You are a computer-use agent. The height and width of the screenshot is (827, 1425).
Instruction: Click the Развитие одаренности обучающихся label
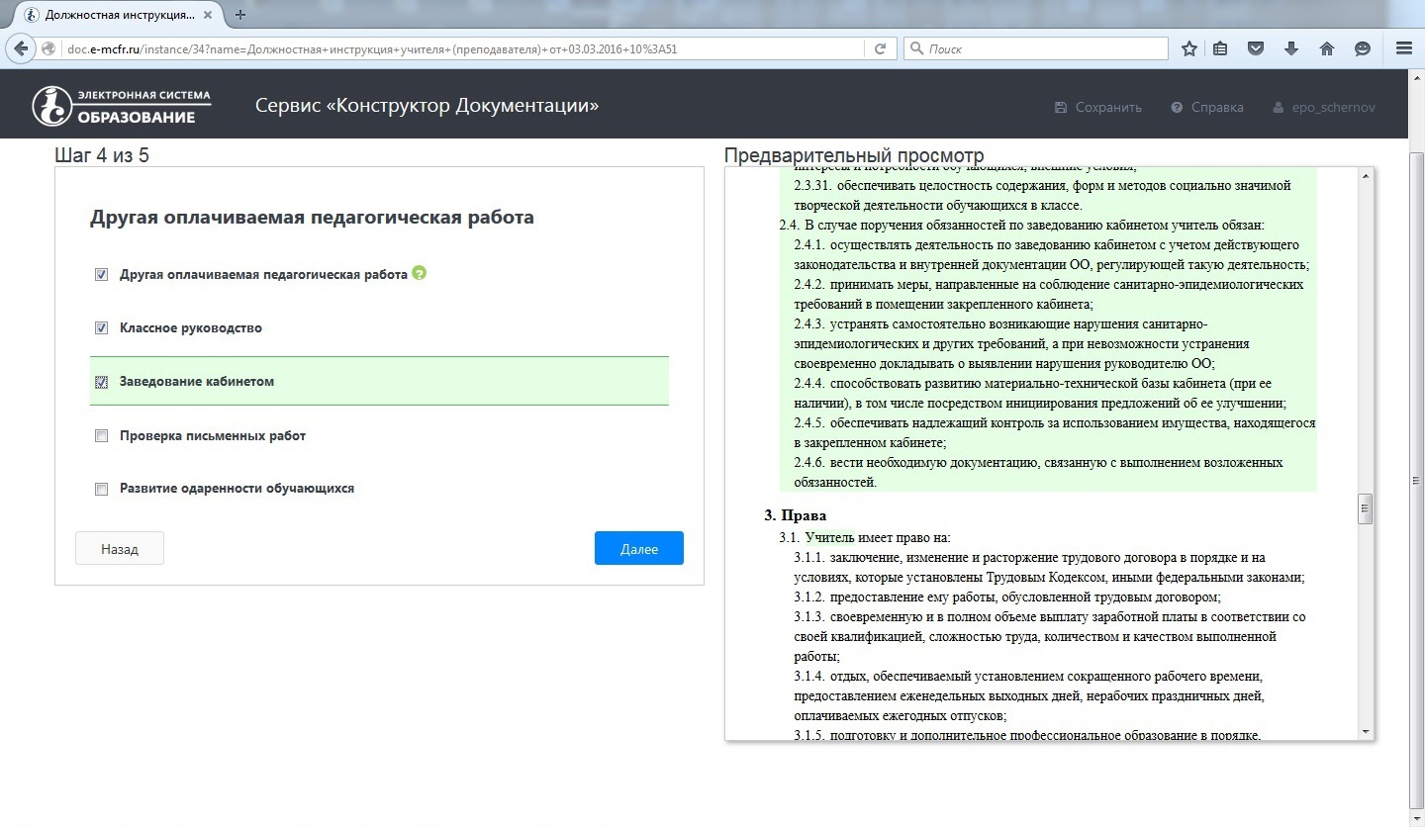coord(237,489)
